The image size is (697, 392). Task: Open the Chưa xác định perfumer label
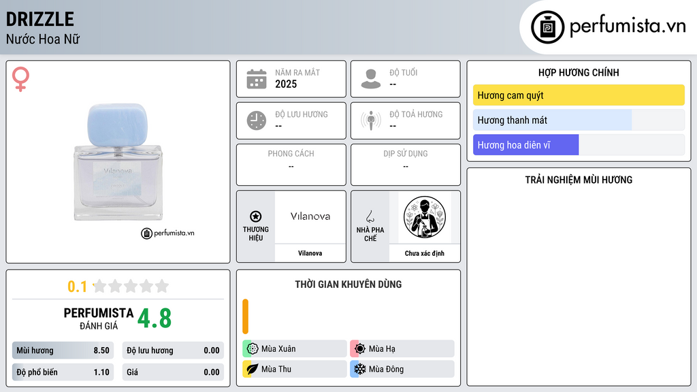coord(425,253)
